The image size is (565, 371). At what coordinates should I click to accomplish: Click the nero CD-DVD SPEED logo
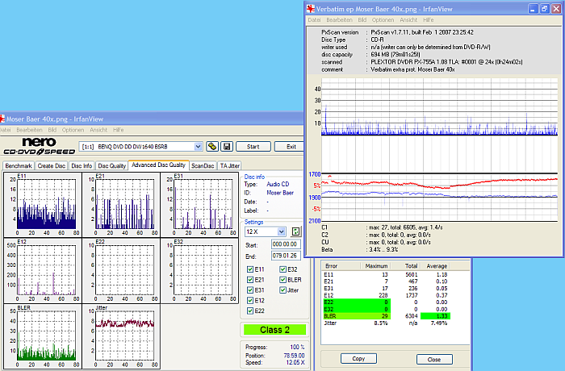point(39,146)
